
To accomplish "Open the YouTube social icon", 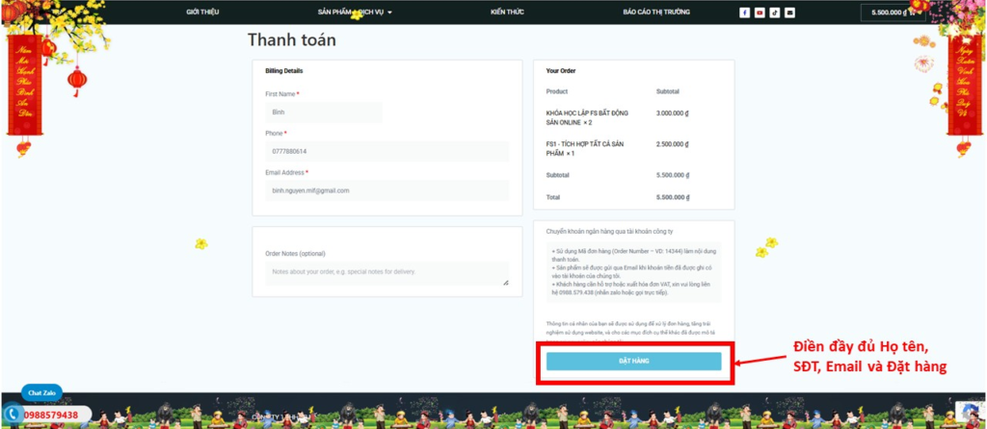I will (760, 13).
